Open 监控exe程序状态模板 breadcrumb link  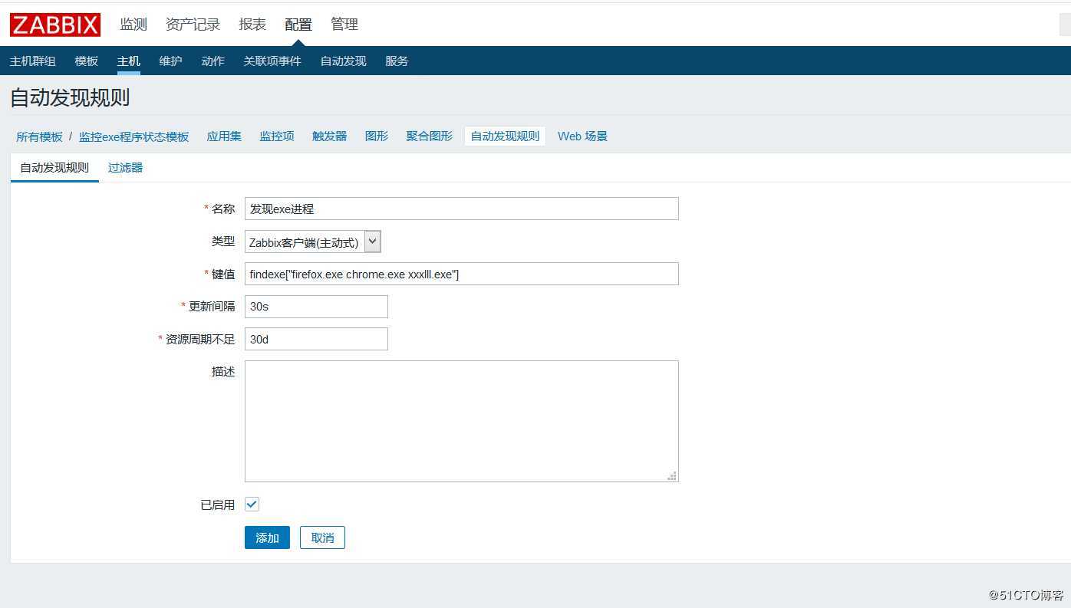pyautogui.click(x=134, y=136)
